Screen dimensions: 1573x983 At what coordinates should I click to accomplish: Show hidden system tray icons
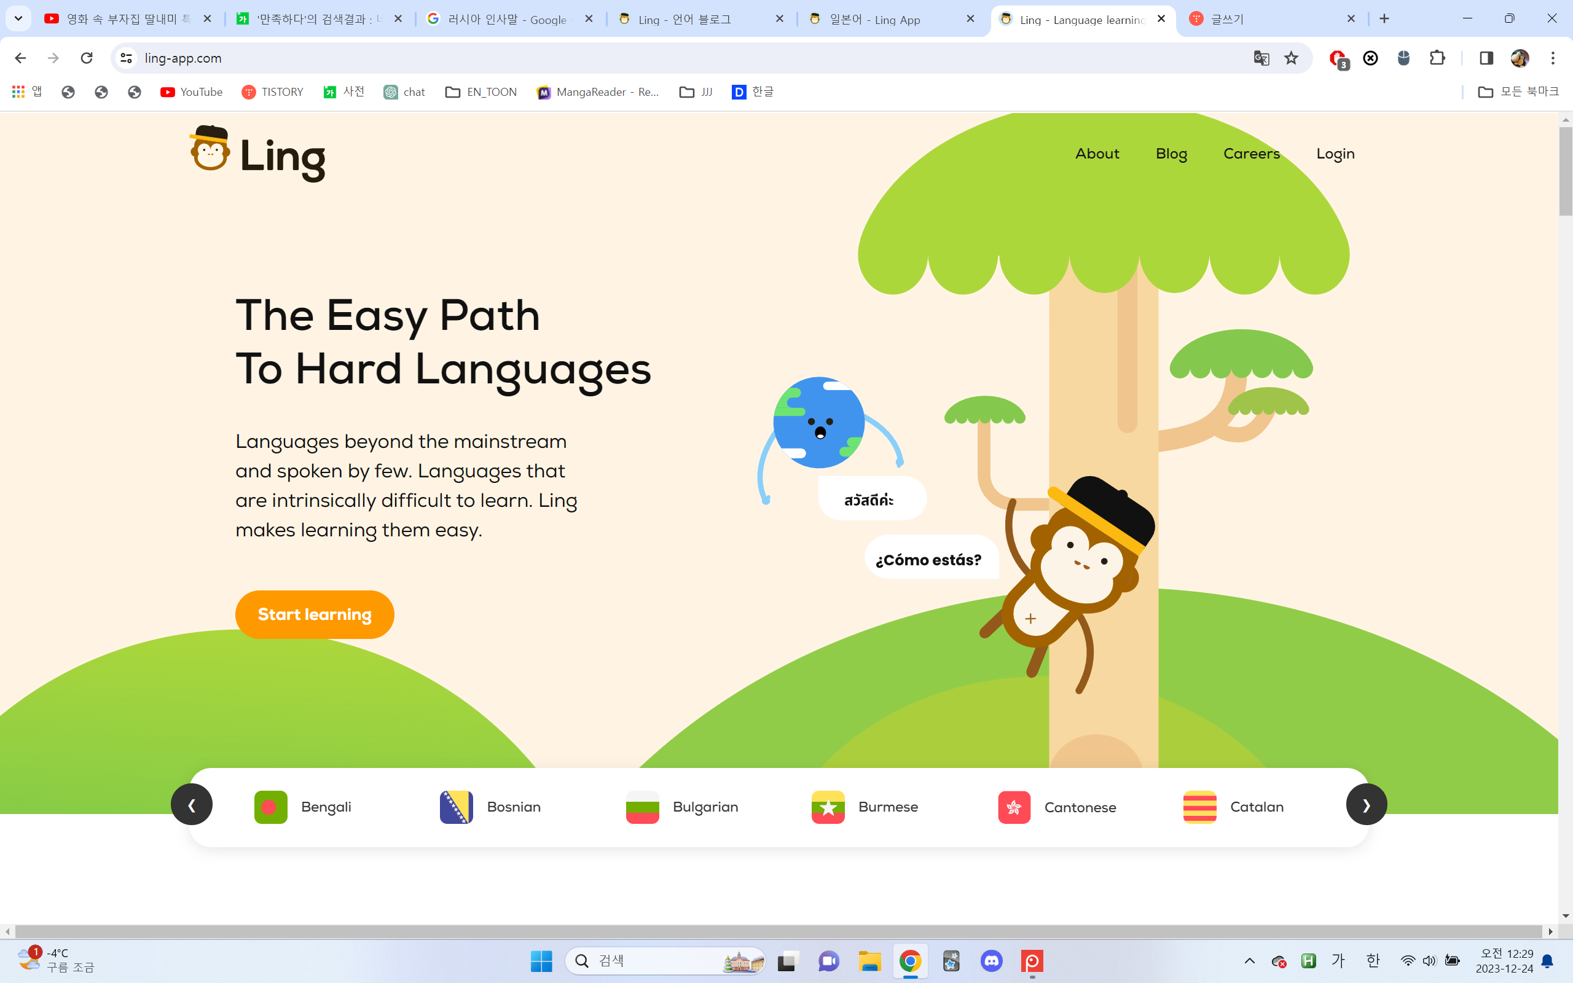1249,960
